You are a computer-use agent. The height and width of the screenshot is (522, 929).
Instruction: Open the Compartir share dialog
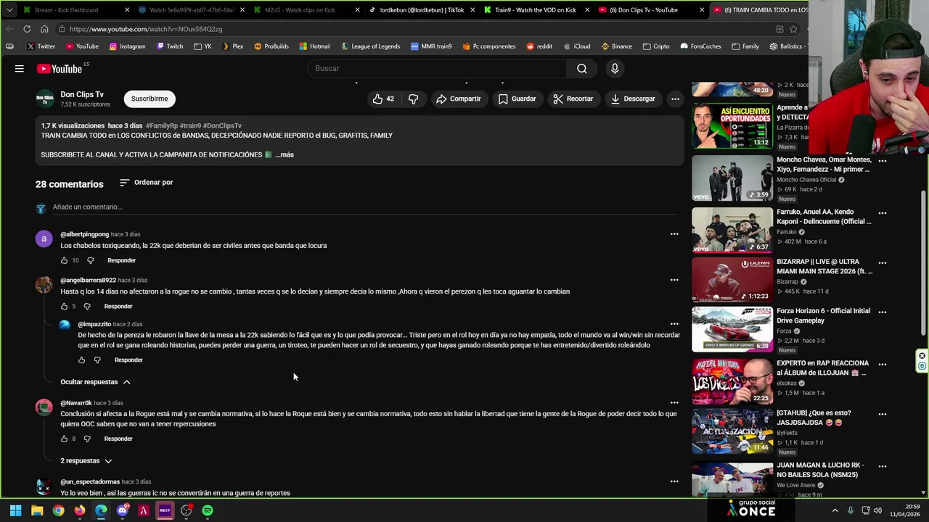pos(459,99)
